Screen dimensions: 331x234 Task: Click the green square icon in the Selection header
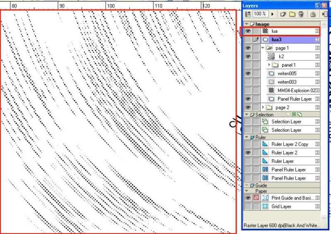click(x=294, y=114)
